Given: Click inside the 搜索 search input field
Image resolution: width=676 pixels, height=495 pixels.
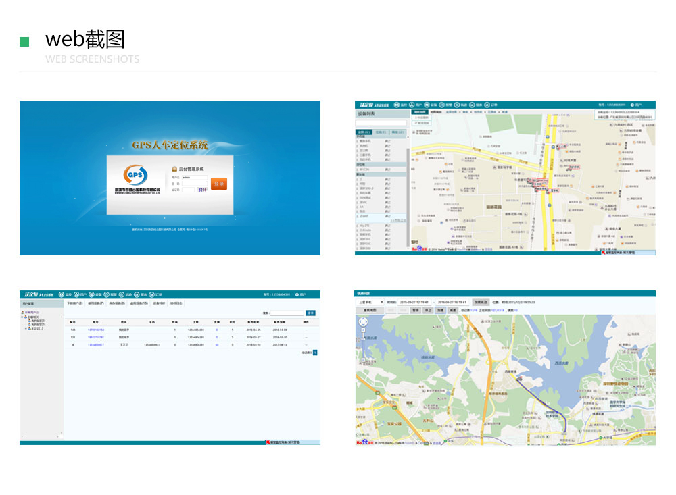Looking at the screenshot, I should pyautogui.click(x=287, y=313).
